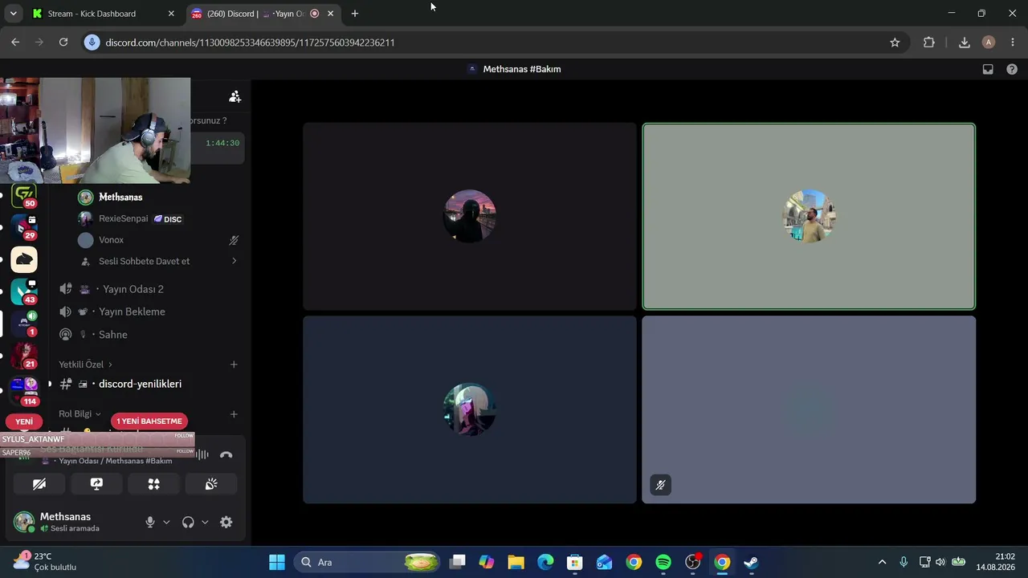Turn on camera in Discord voice panel
This screenshot has height=578, width=1028.
tap(39, 484)
